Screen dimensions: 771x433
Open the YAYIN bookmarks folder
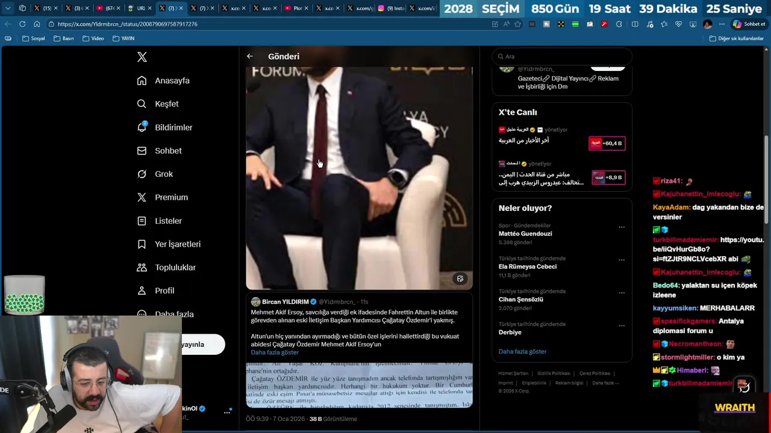(123, 38)
